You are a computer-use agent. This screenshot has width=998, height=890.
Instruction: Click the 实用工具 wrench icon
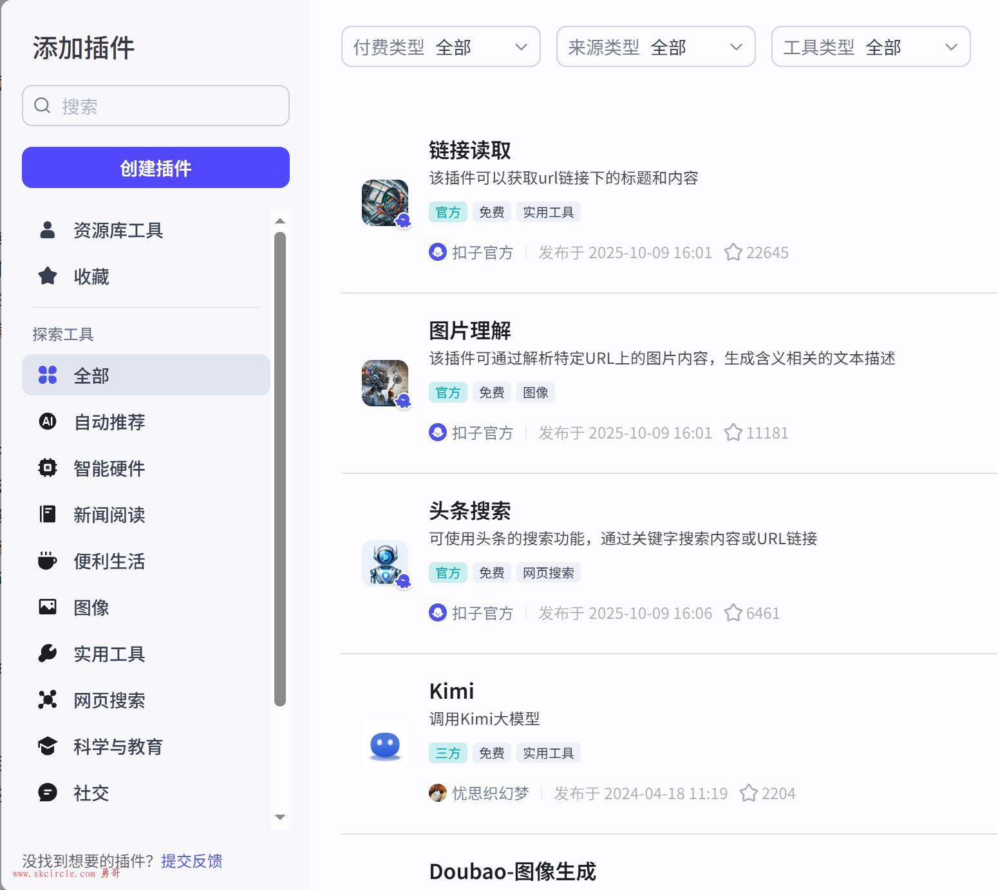[47, 653]
